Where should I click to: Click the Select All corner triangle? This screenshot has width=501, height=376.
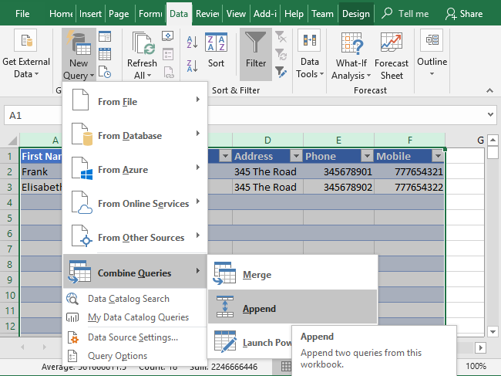tap(12, 141)
